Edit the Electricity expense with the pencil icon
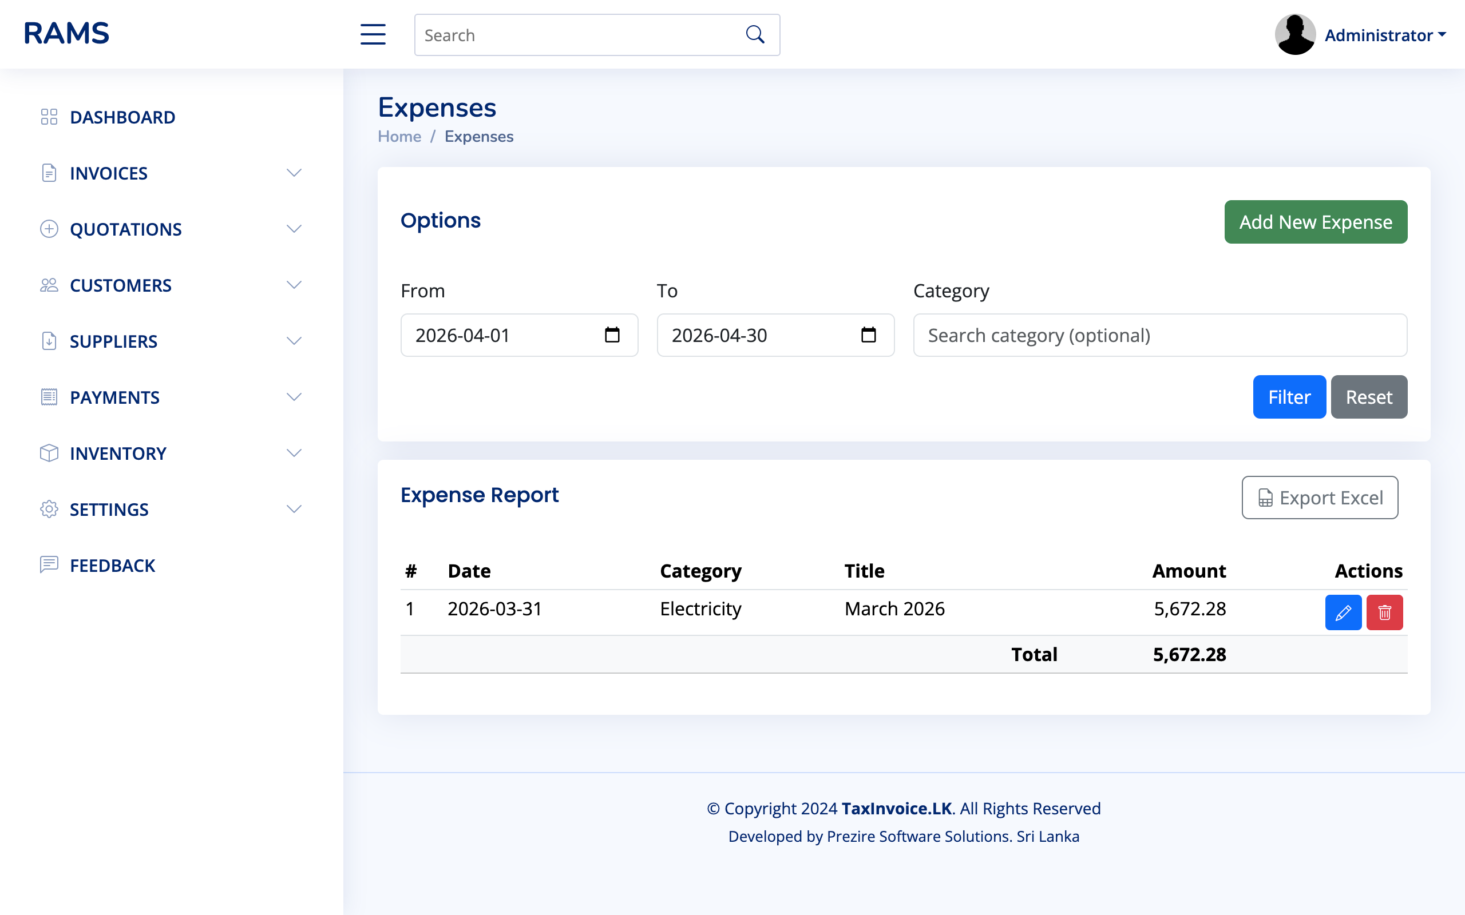Screen dimensions: 1465x915 pos(1343,612)
